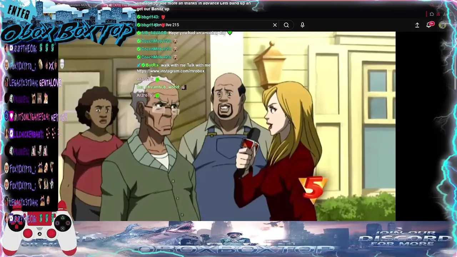
Task: Open the browser extensions puzzle icon
Action: point(432,14)
